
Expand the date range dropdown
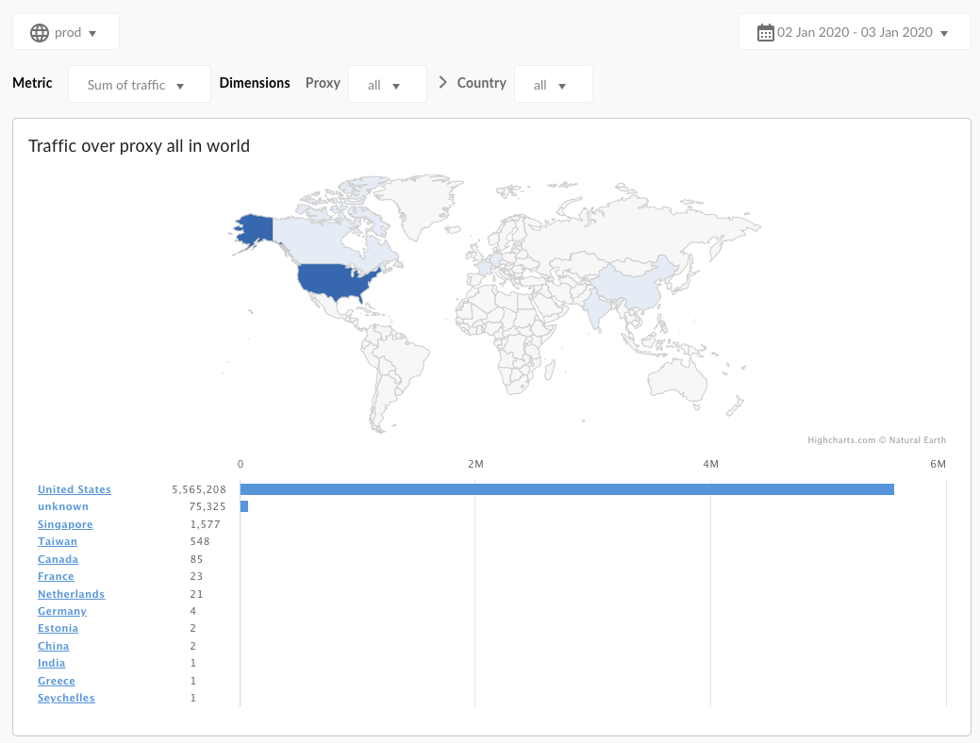[x=855, y=33]
